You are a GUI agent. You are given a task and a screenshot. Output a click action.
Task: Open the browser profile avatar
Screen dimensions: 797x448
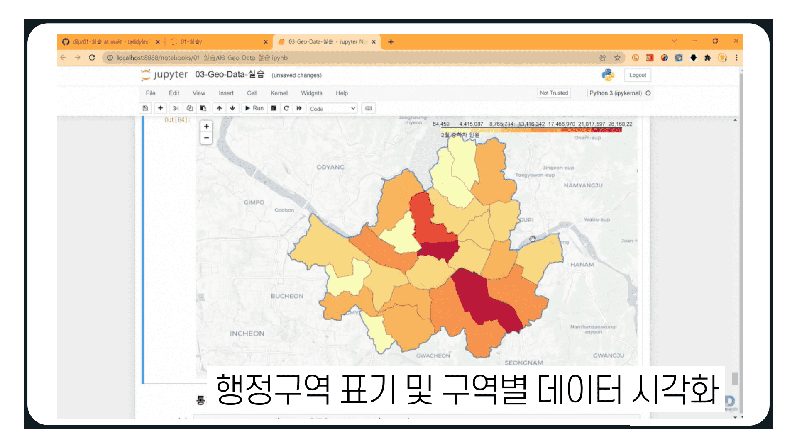722,58
